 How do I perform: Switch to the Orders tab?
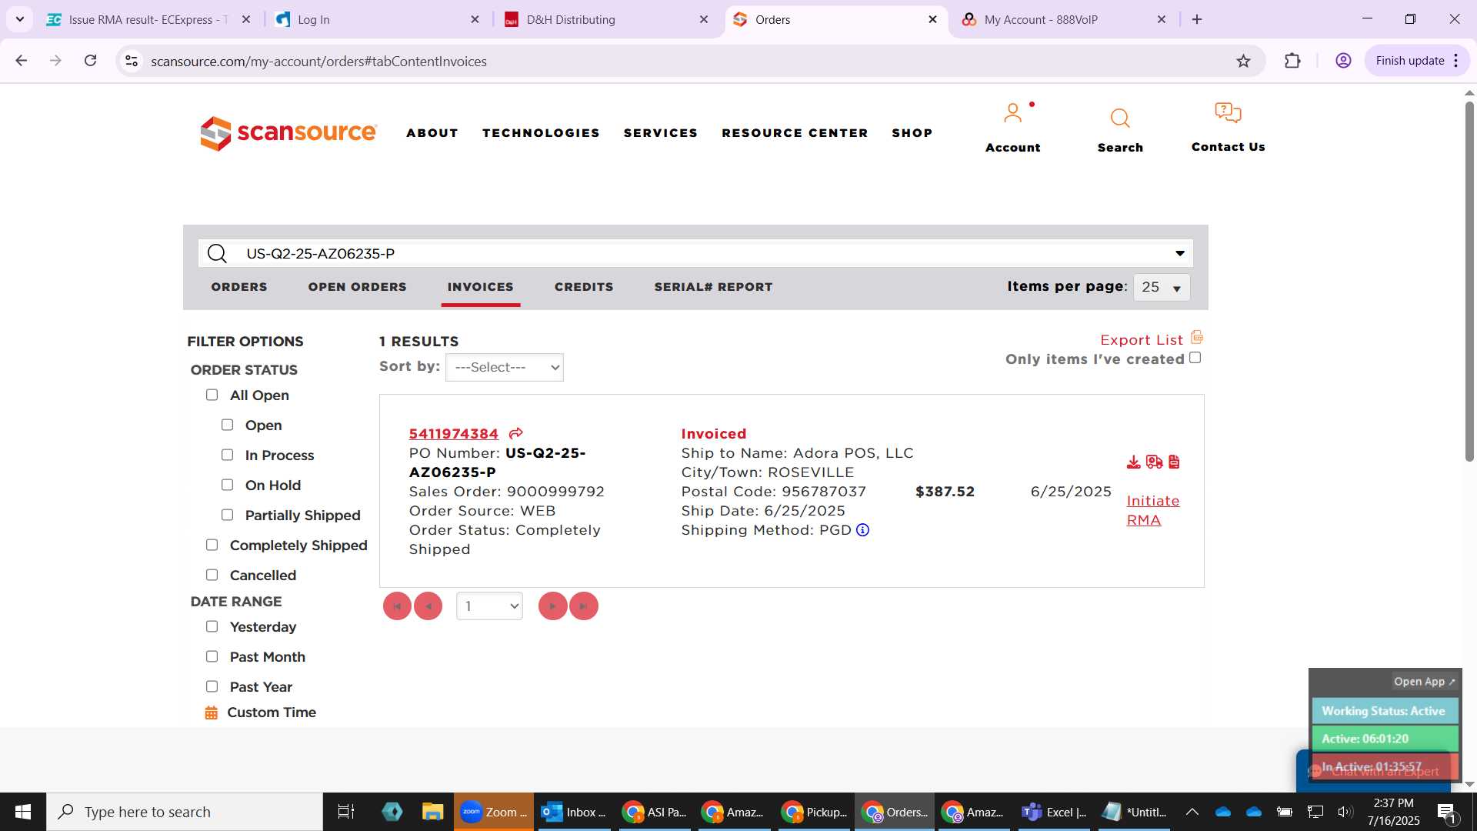[x=239, y=287]
